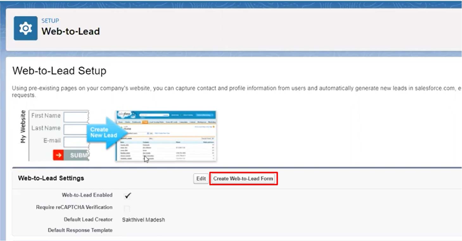462x241 pixels.
Task: Open the Create Web-to-Lead Form button
Action: [243, 179]
